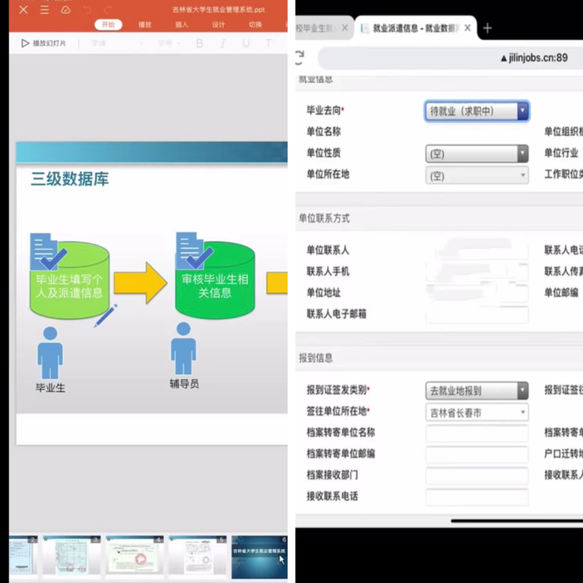
Task: Switch to the 设计 ribbon tab
Action: coord(219,25)
